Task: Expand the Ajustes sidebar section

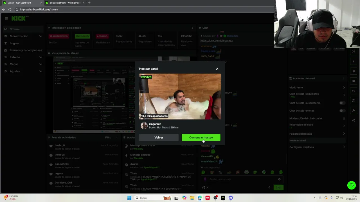Action: point(23,71)
